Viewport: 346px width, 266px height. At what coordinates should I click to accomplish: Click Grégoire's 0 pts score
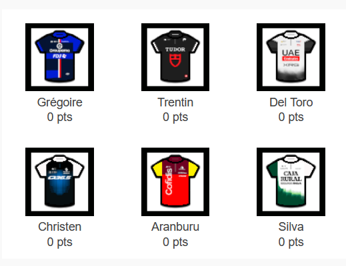click(x=59, y=117)
